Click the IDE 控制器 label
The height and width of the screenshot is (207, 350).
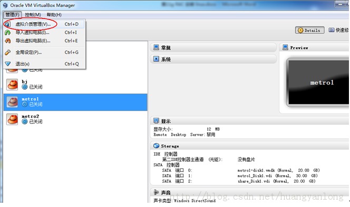(x=166, y=154)
